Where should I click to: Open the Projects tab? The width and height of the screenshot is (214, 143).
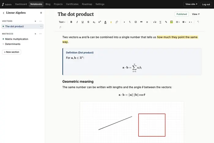58,4
